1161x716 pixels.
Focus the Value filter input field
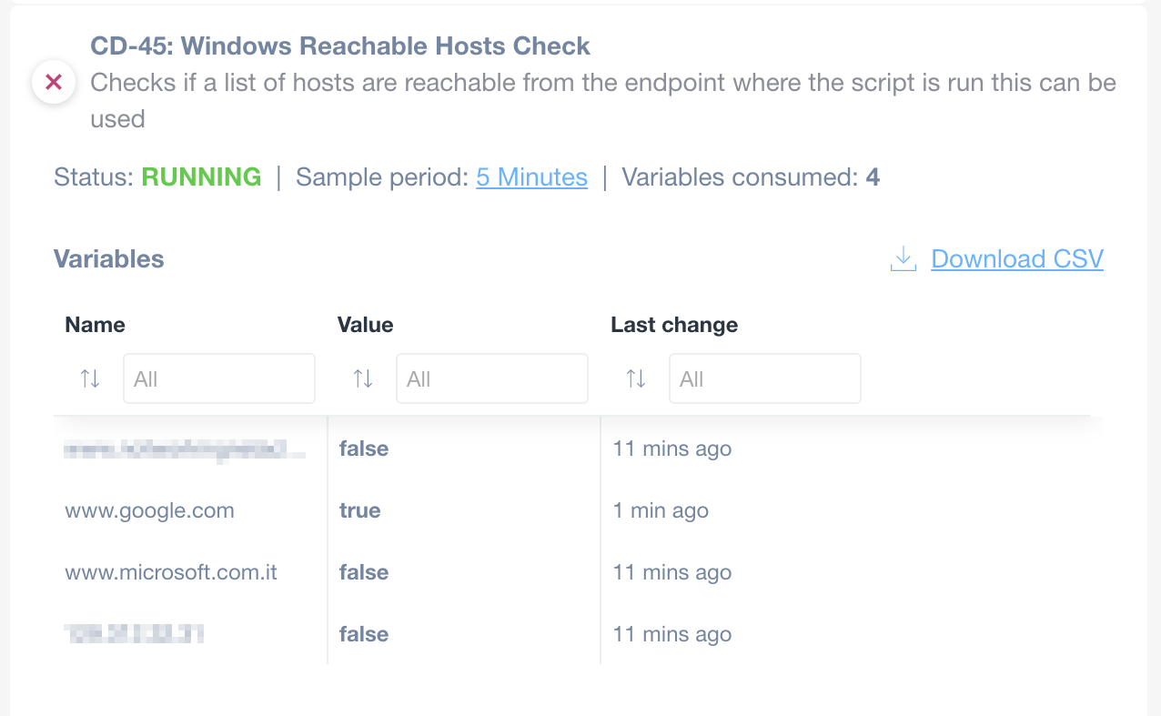click(492, 378)
